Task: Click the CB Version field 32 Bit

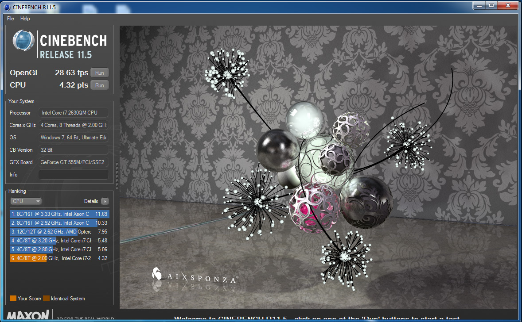Action: point(74,150)
